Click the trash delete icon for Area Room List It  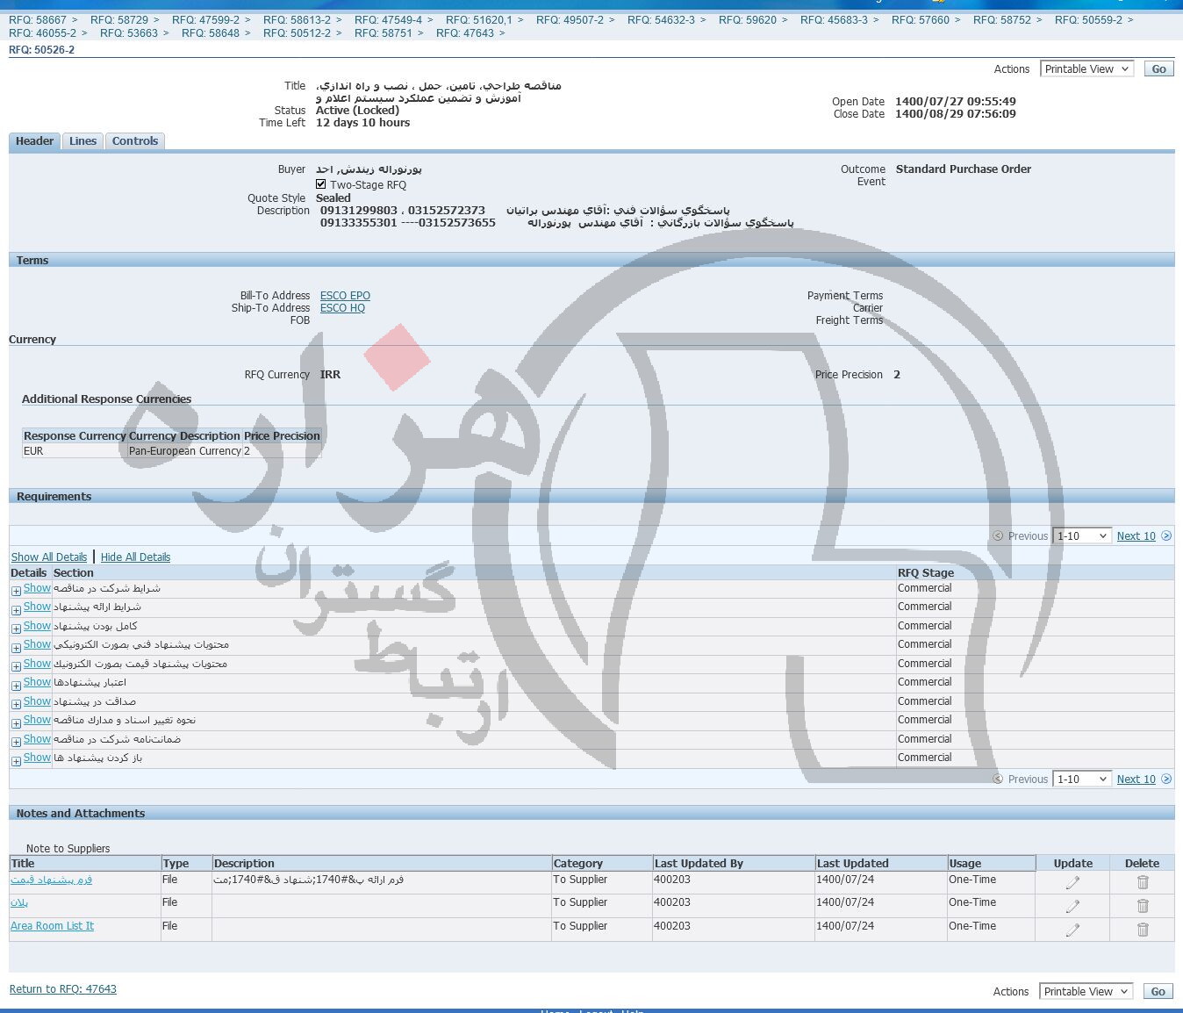click(1143, 930)
